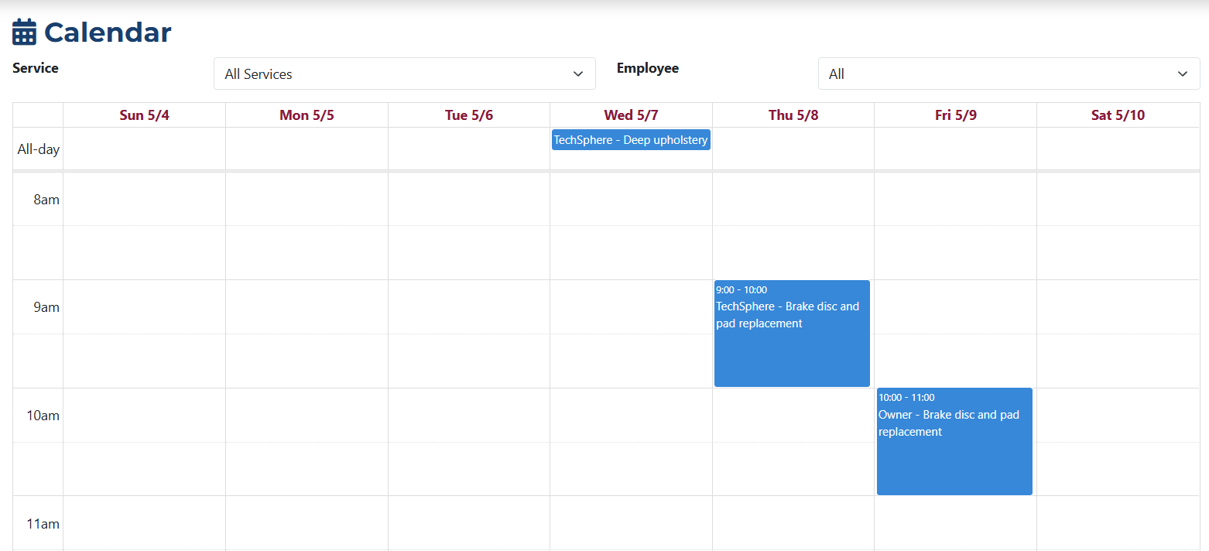Click the Sat 5/10 column header
Viewport: 1209px width, 551px height.
[1118, 115]
